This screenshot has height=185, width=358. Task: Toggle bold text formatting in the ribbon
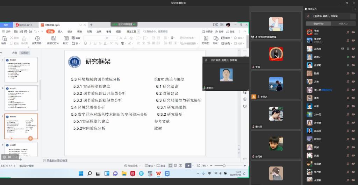click(x=86, y=43)
